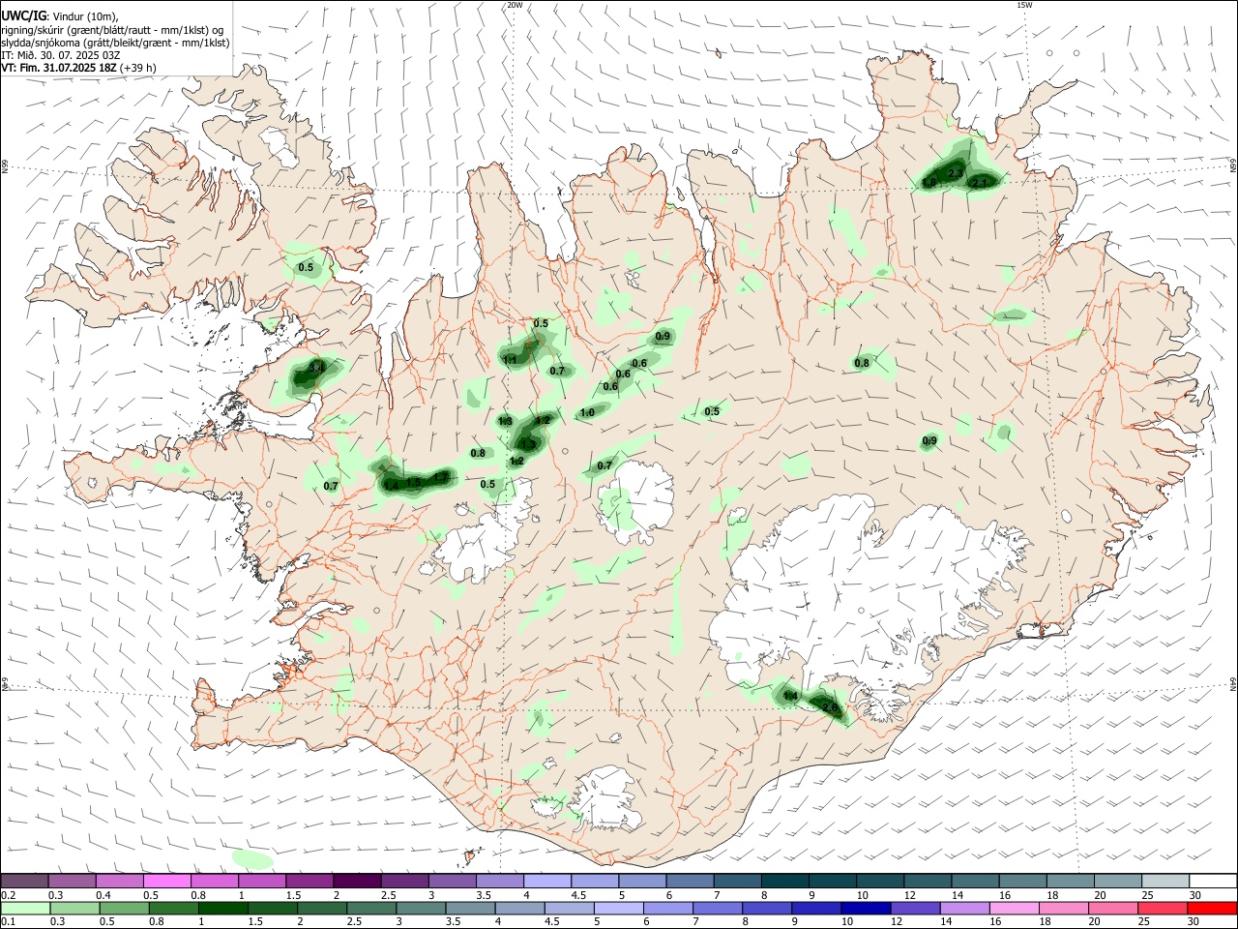Click the 15W longitude label at the top
The image size is (1238, 929).
[1024, 5]
